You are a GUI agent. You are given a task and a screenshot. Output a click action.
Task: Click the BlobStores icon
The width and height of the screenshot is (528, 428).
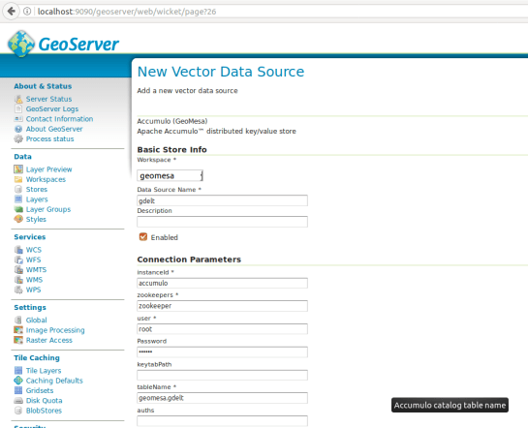[x=18, y=411]
